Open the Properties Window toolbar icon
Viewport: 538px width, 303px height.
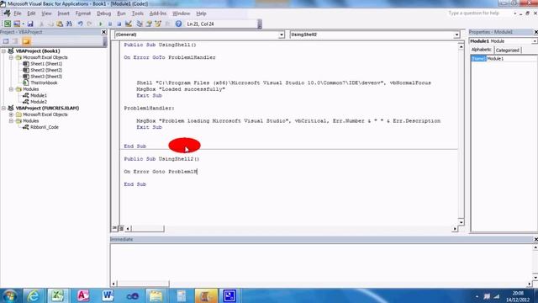(x=149, y=24)
